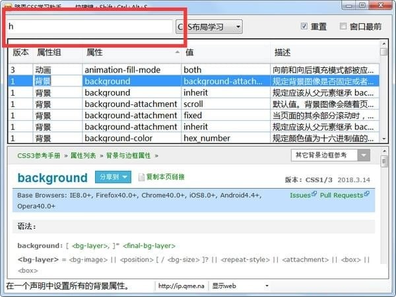Select the background-color hex_number row

click(x=132, y=138)
